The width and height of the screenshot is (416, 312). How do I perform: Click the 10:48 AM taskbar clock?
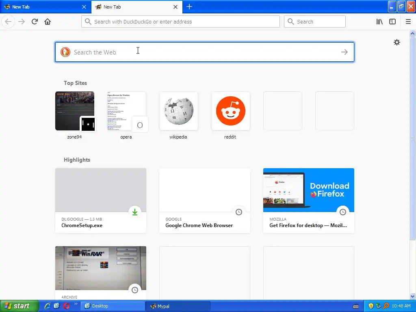(x=401, y=306)
